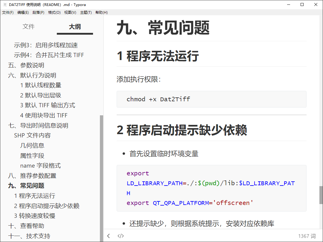Select outline entry 4 使用块导出 TIFF
323x242 pixels.
tap(44, 115)
